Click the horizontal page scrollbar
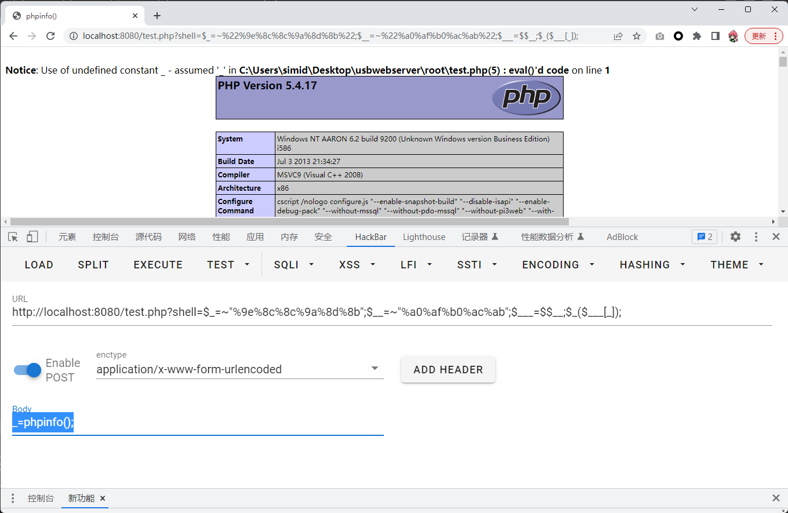This screenshot has width=788, height=513. click(290, 221)
